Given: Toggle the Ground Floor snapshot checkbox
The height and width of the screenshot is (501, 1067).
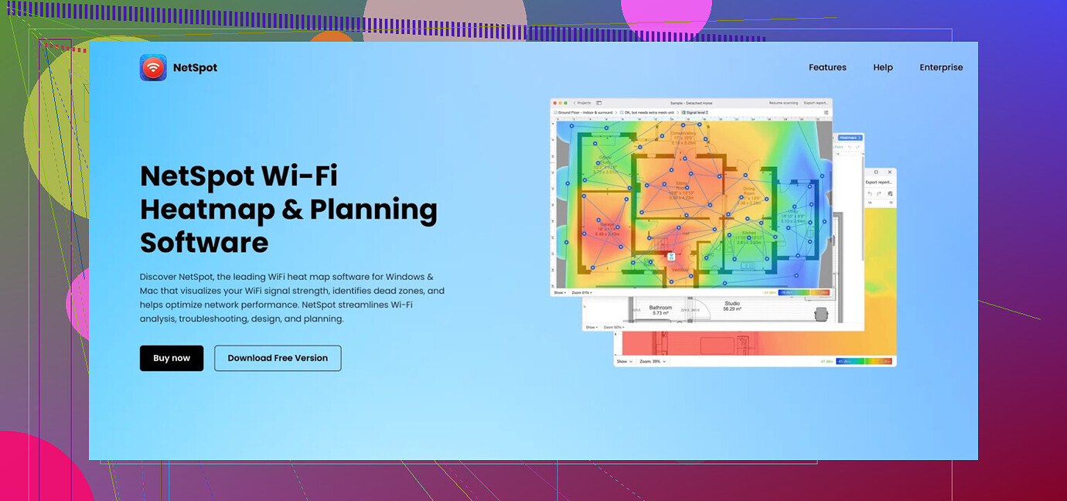Looking at the screenshot, I should click(555, 112).
